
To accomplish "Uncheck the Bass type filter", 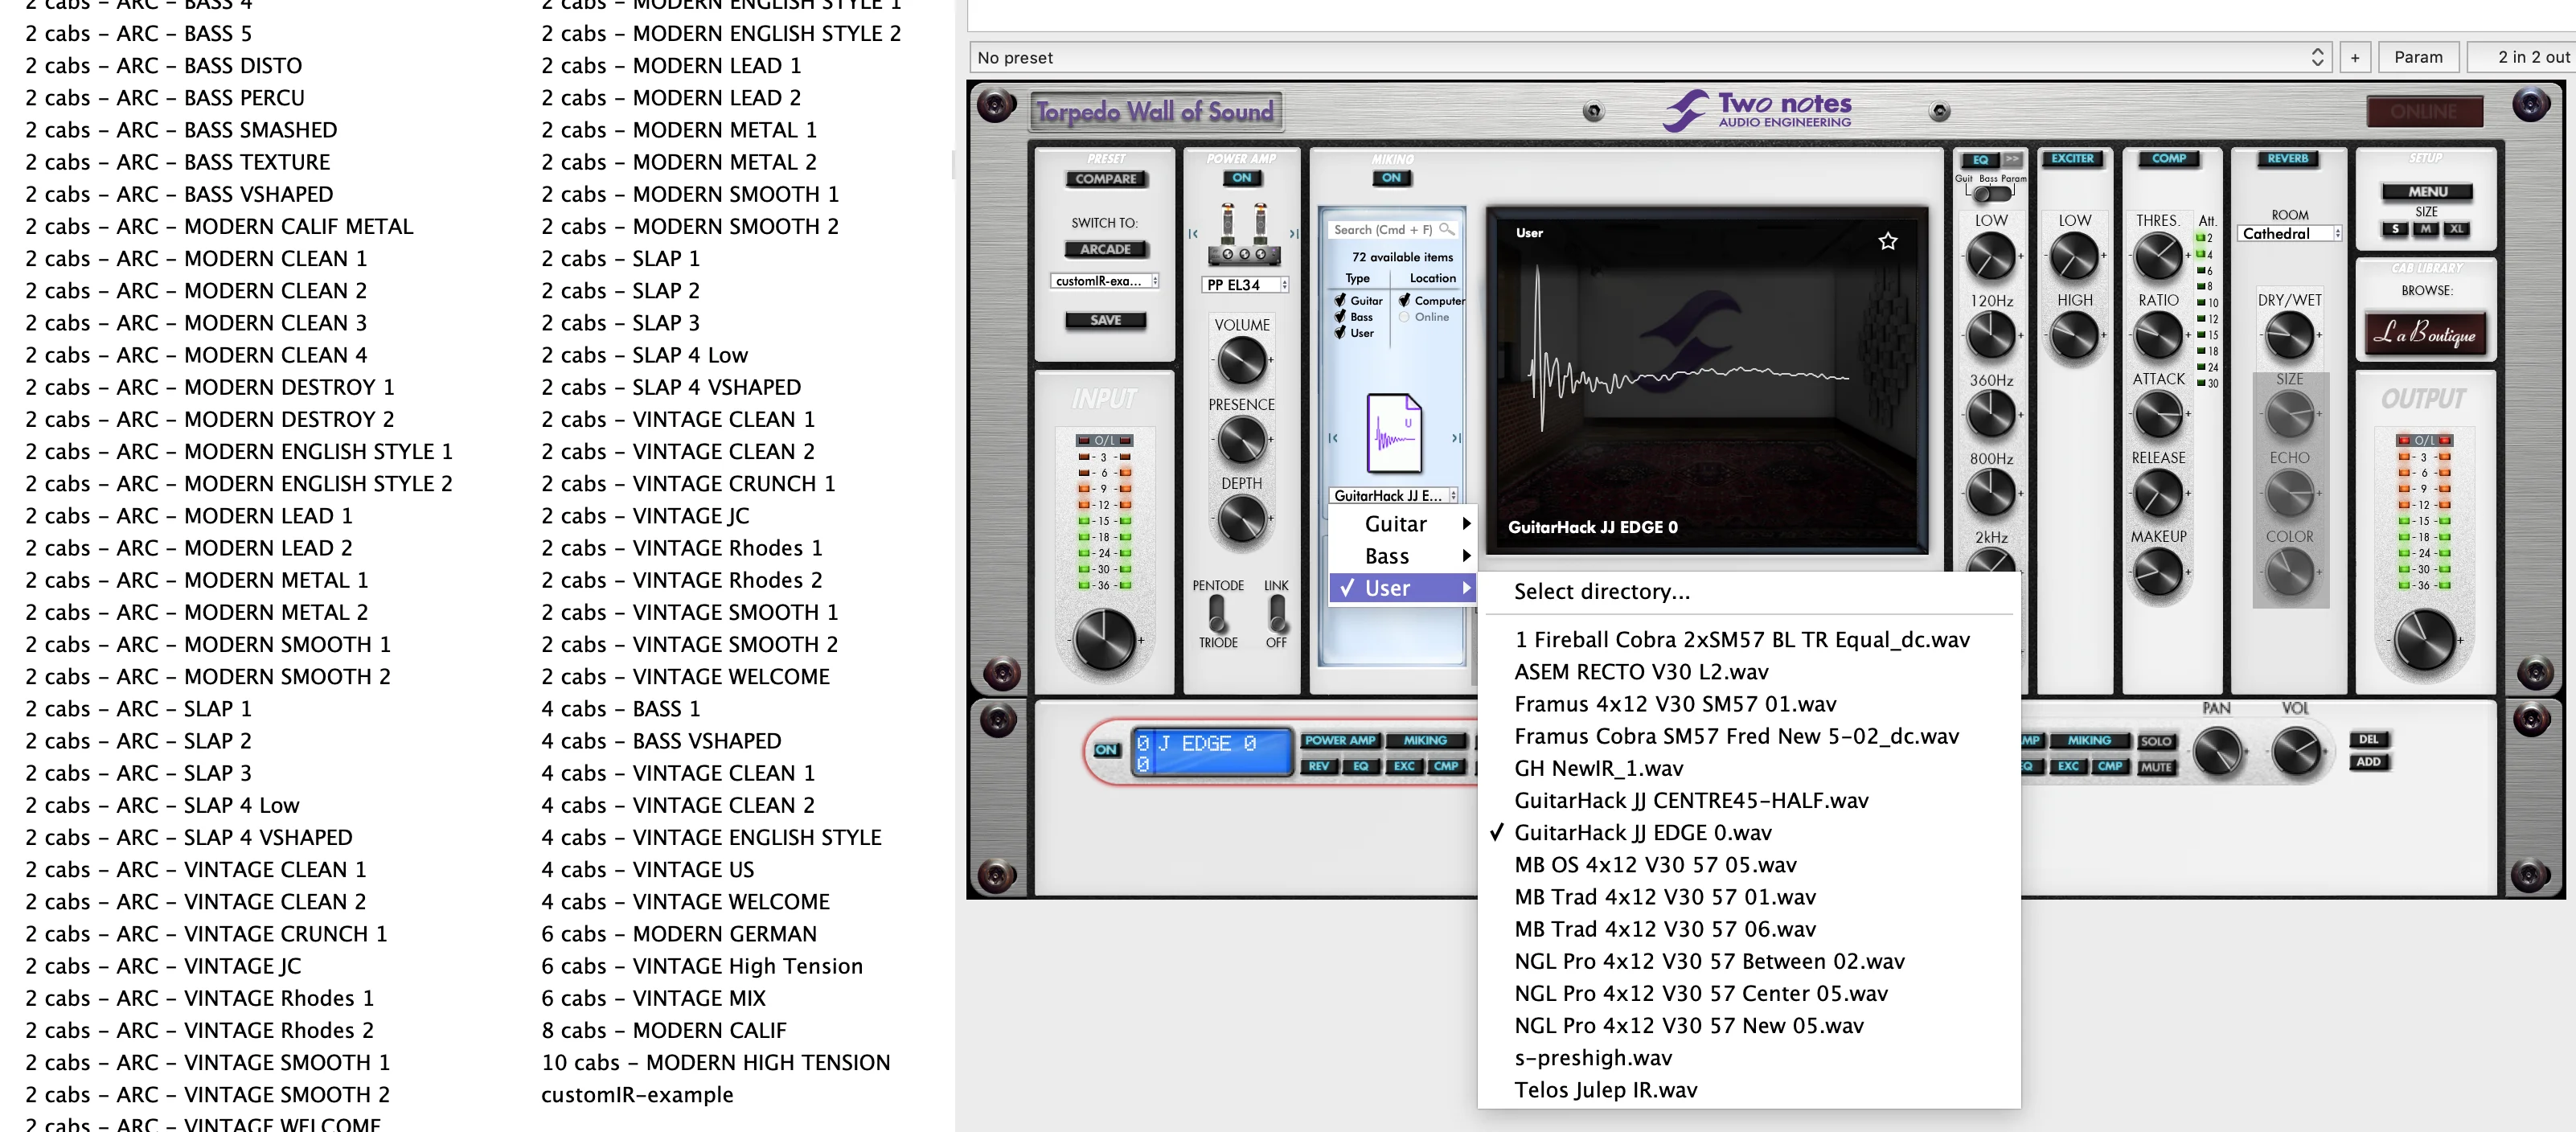I will [x=1340, y=316].
